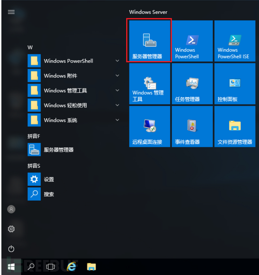Click the W section letter header

[x=30, y=47]
